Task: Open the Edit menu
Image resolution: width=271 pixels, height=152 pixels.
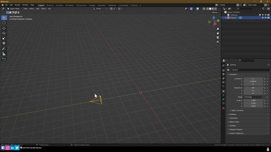Action: pos(11,5)
